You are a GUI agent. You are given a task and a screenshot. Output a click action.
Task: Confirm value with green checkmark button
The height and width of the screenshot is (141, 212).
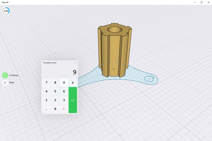73,100
